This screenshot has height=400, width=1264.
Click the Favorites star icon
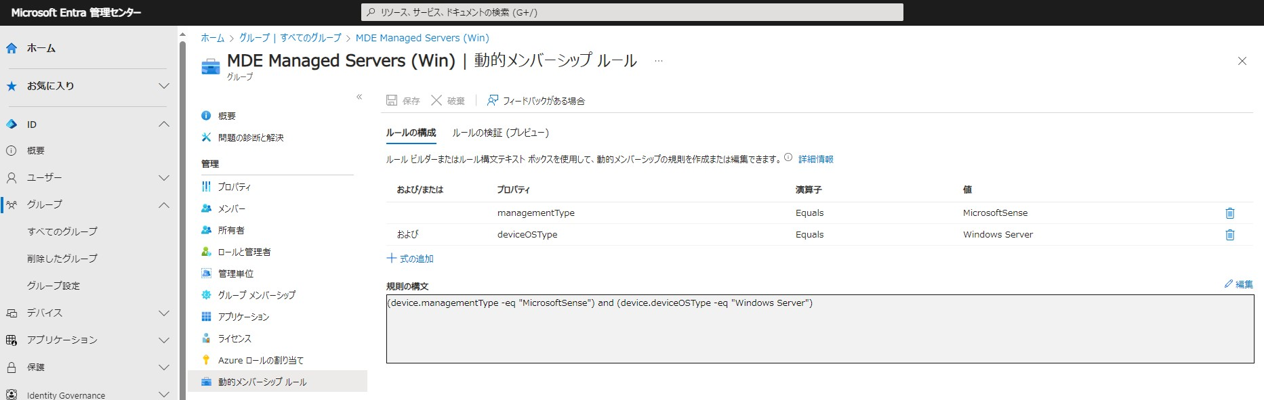coord(12,86)
